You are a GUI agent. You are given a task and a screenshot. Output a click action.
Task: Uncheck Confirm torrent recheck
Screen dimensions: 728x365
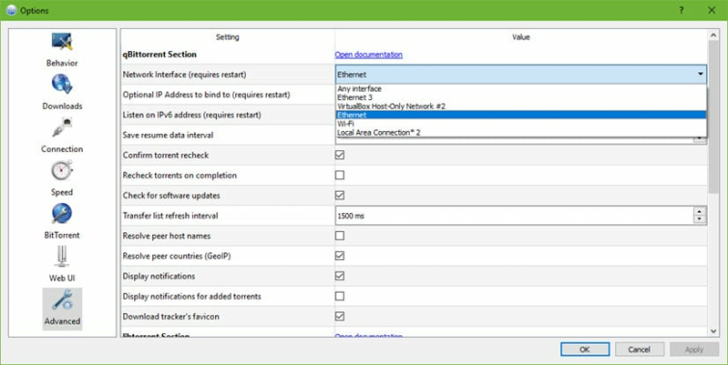point(339,155)
